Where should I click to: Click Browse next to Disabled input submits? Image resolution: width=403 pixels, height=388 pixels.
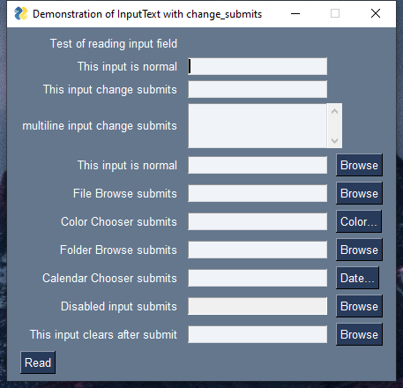coord(359,306)
